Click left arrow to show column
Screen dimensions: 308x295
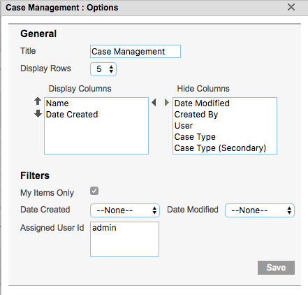tap(154, 102)
